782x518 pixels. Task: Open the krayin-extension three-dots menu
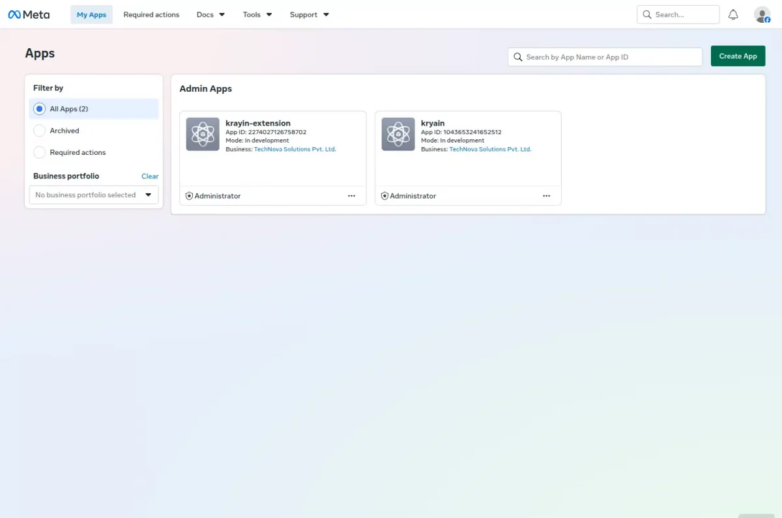(351, 196)
